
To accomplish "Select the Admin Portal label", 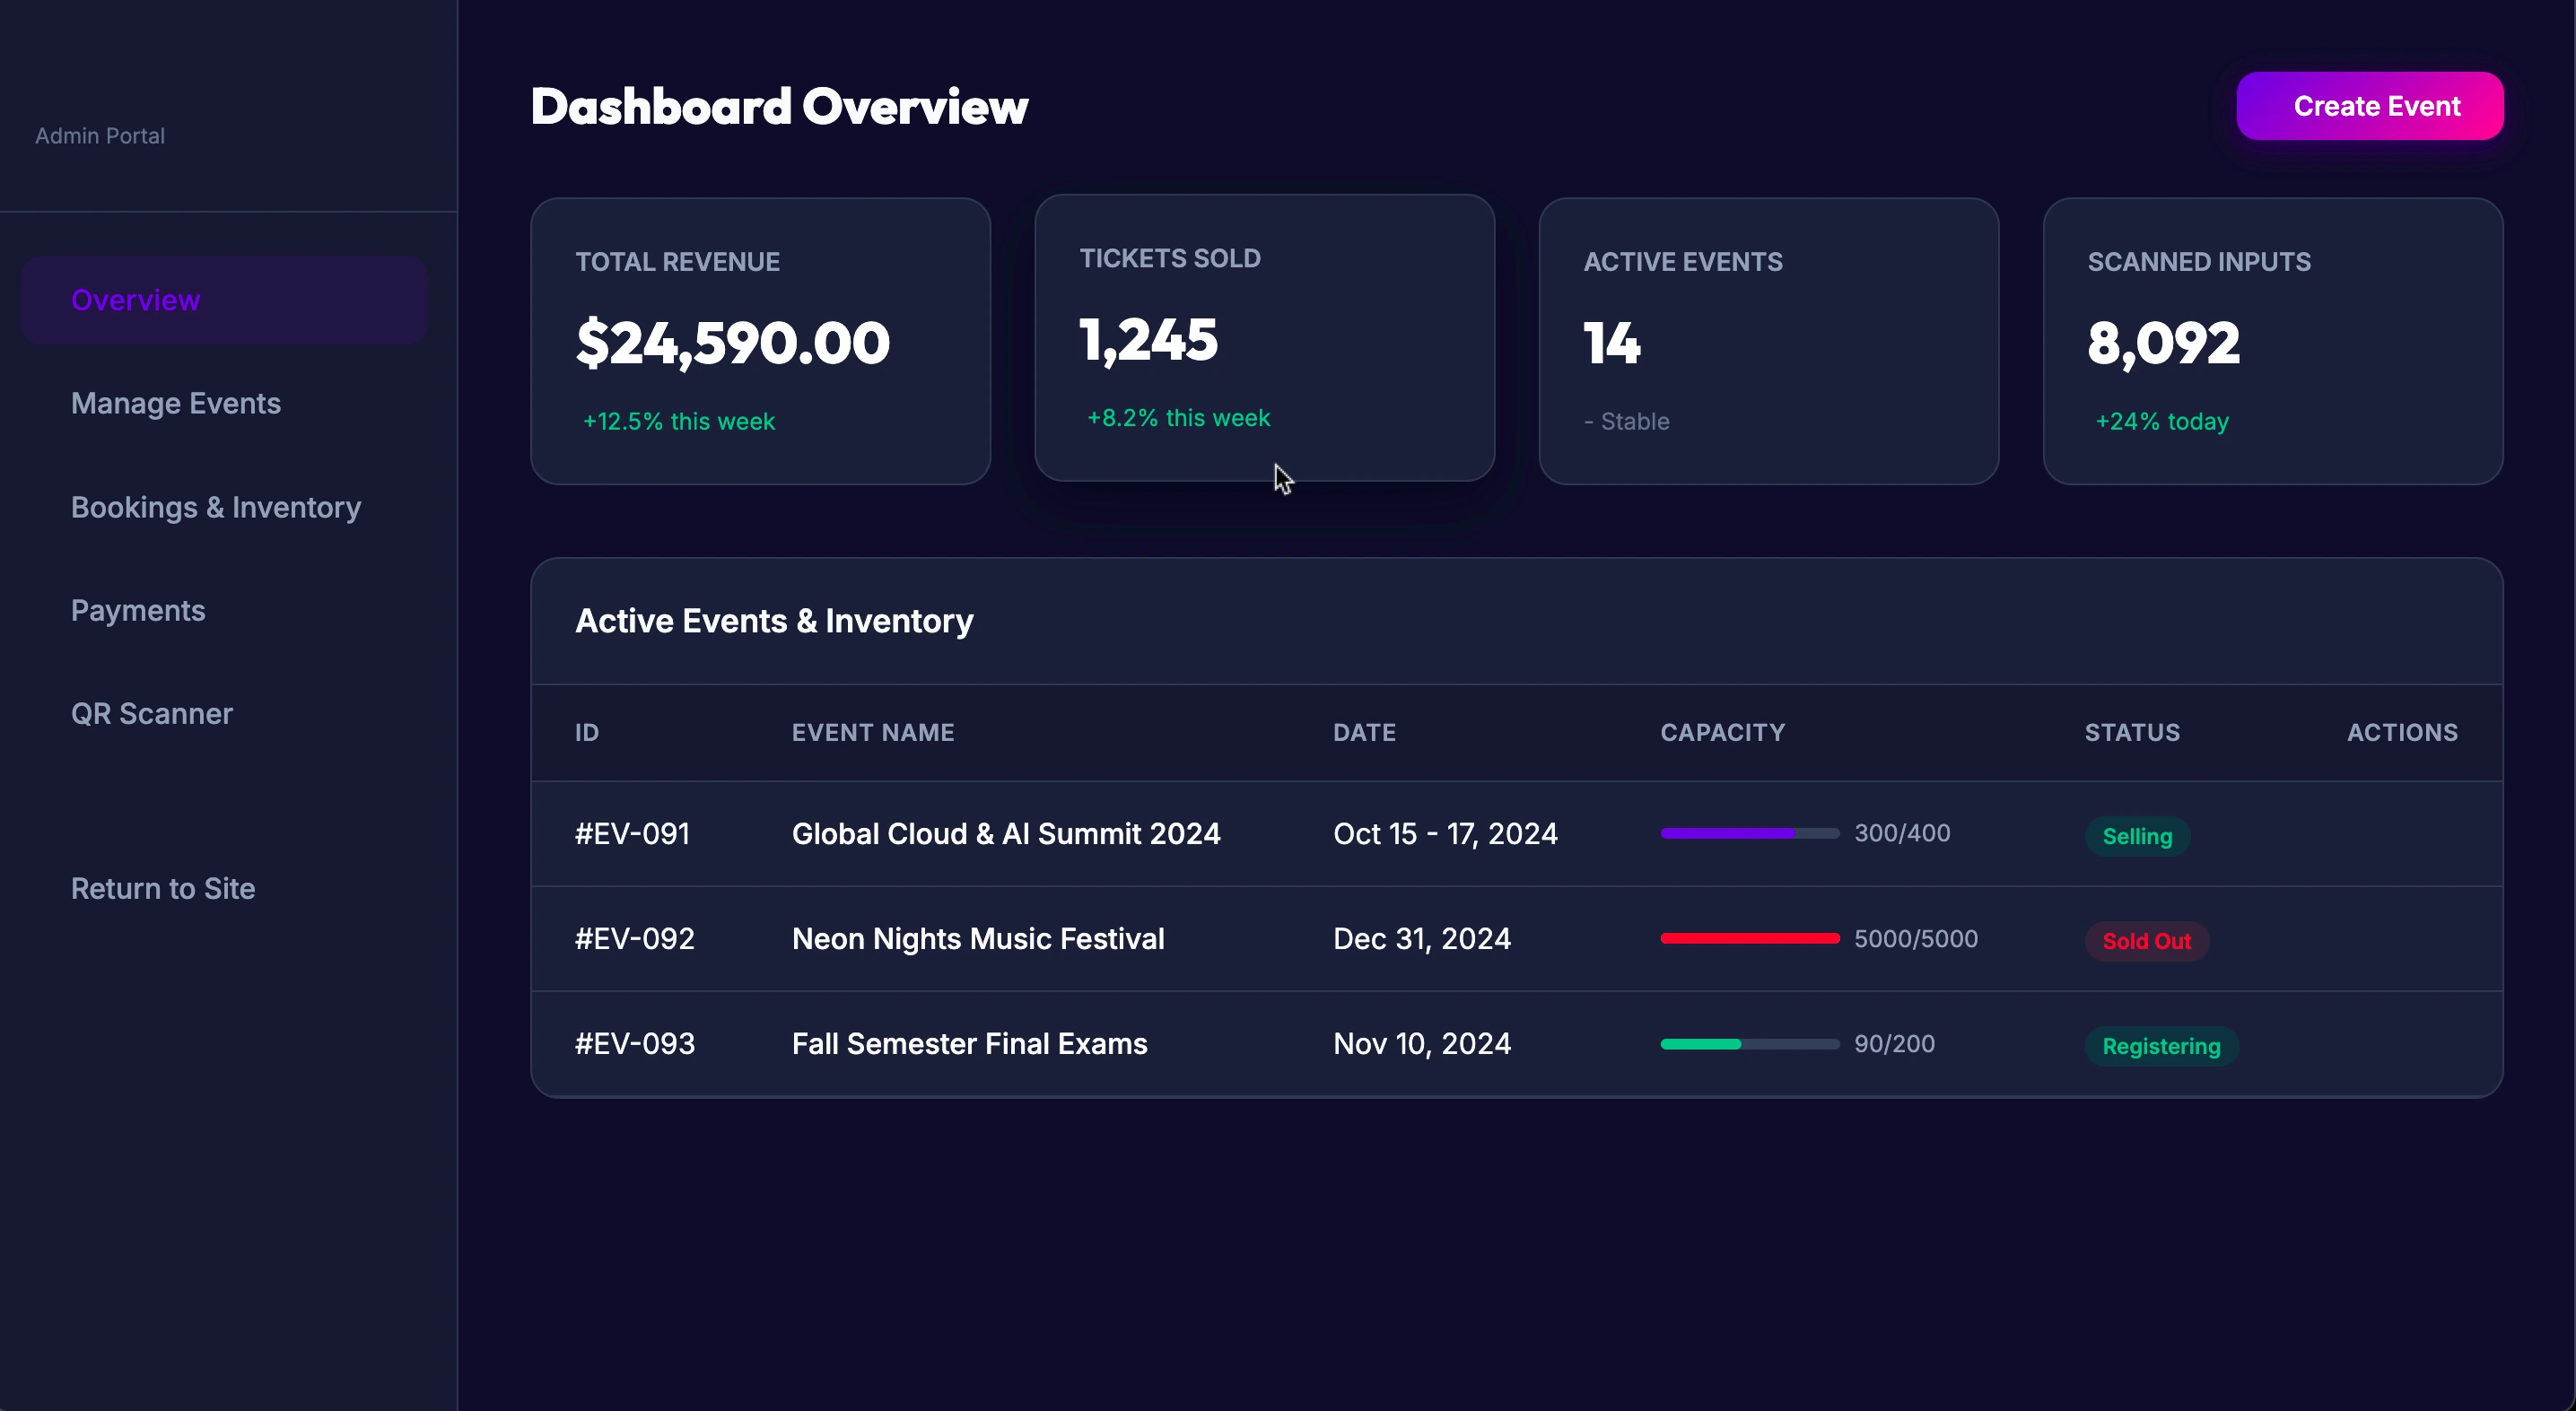I will tap(99, 135).
